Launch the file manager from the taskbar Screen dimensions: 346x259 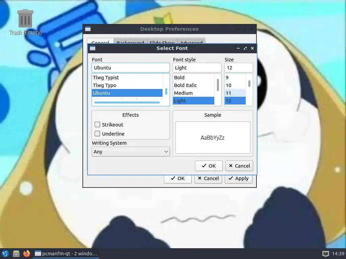point(16,254)
